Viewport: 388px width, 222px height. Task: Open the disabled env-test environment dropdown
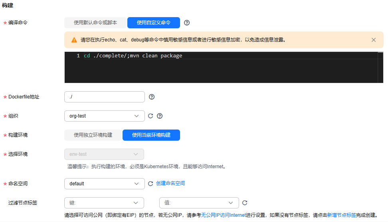[x=104, y=154]
